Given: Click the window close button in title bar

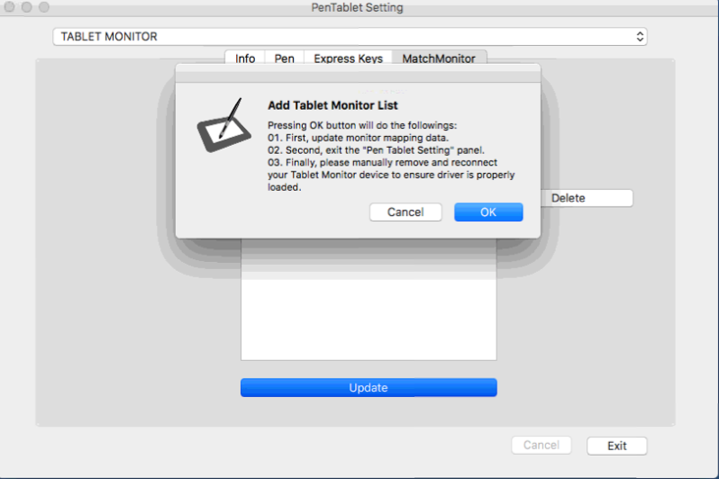Looking at the screenshot, I should (x=9, y=7).
